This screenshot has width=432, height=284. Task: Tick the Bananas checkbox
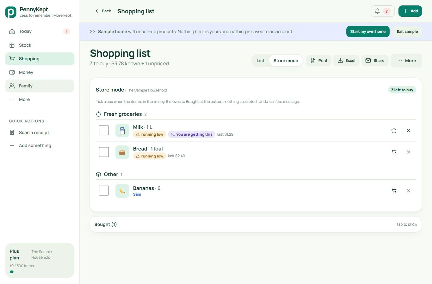click(x=104, y=191)
